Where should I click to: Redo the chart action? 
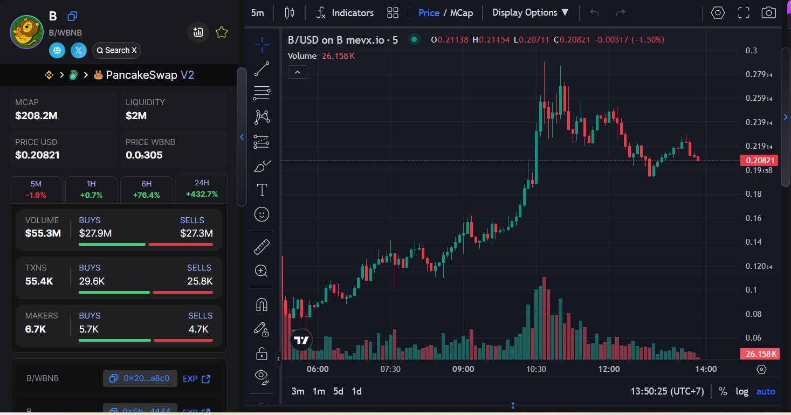tap(620, 12)
